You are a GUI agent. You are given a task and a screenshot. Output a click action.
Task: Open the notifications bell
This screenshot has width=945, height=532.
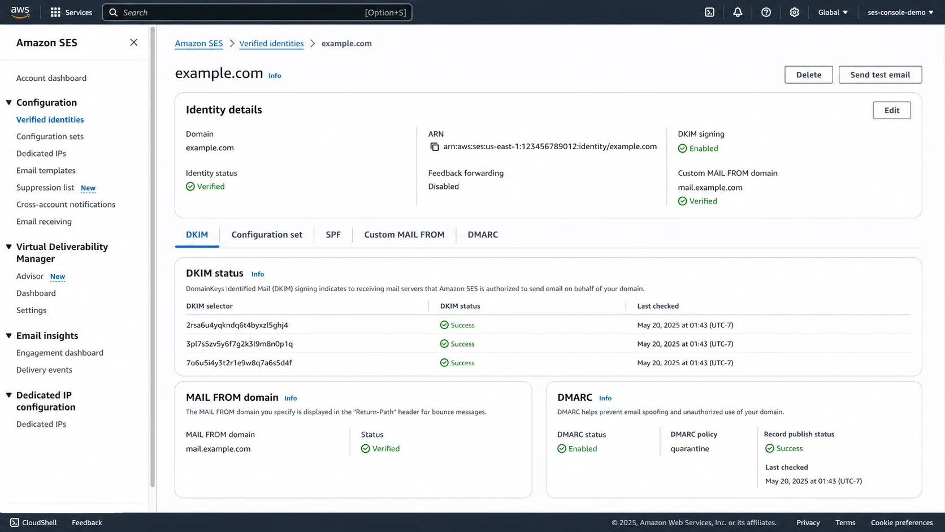[738, 12]
